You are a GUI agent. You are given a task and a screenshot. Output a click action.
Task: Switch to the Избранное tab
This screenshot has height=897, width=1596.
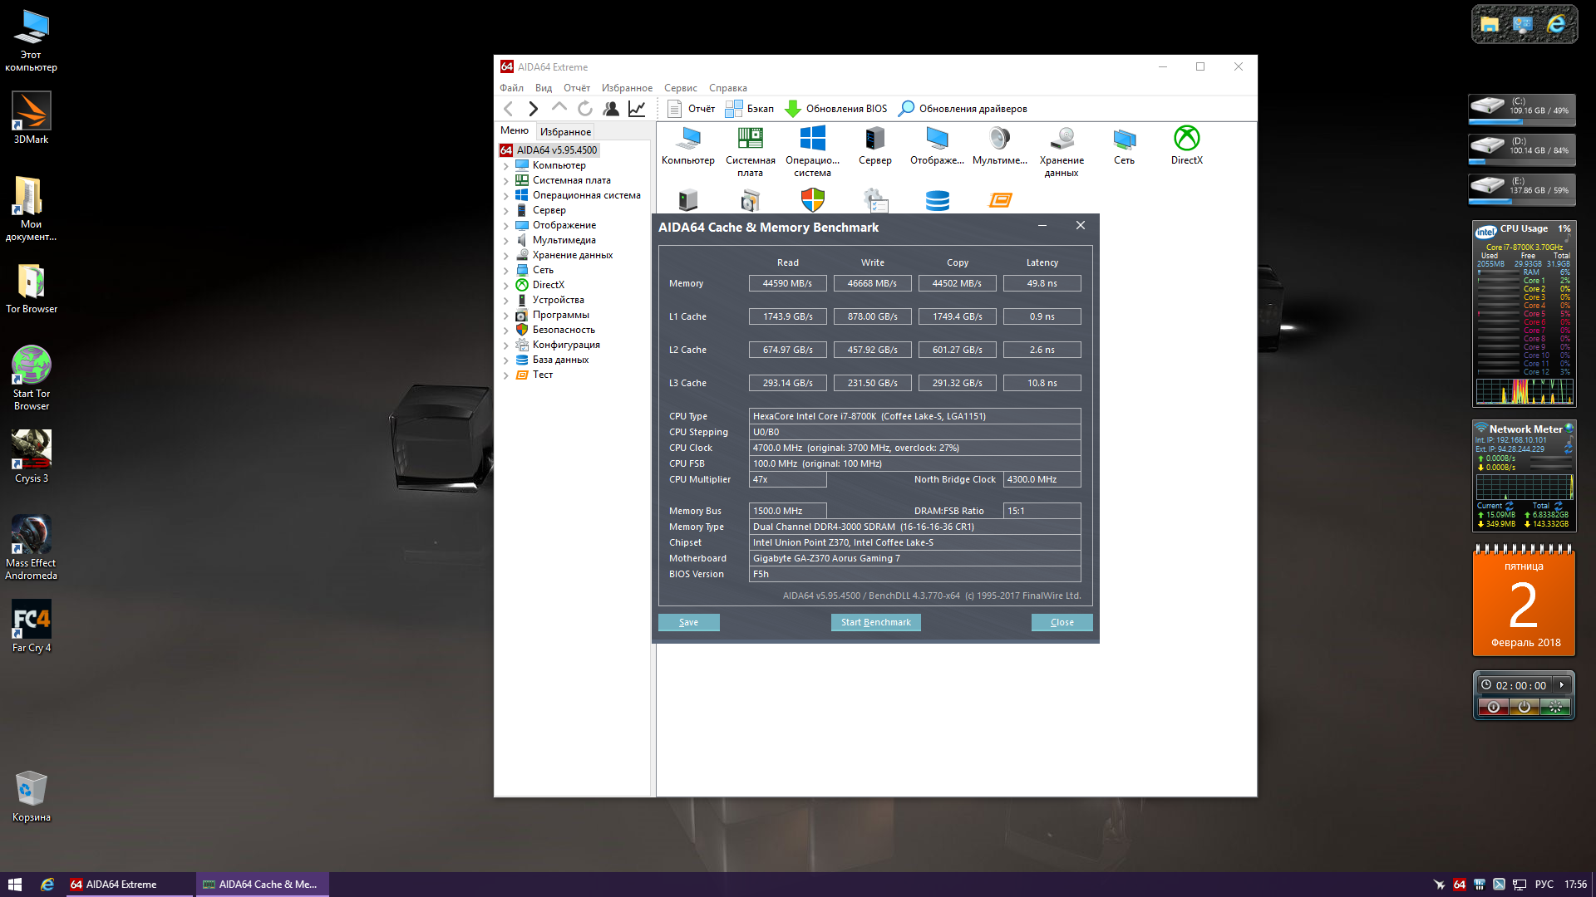point(565,132)
